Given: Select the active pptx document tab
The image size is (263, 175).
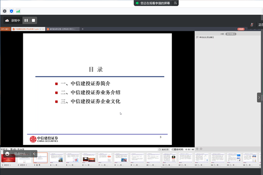Looking at the screenshot, I should click(x=28, y=29).
